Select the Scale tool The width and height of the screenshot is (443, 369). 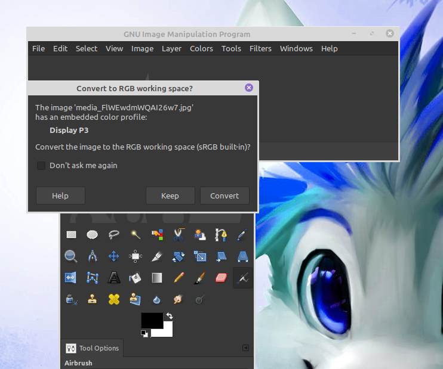click(x=200, y=256)
